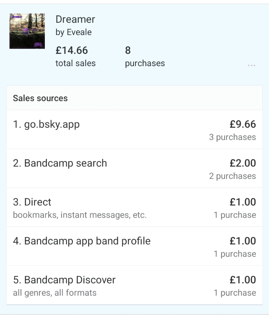The image size is (269, 315).
Task: Open the Dreamer album title
Action: pyautogui.click(x=75, y=19)
